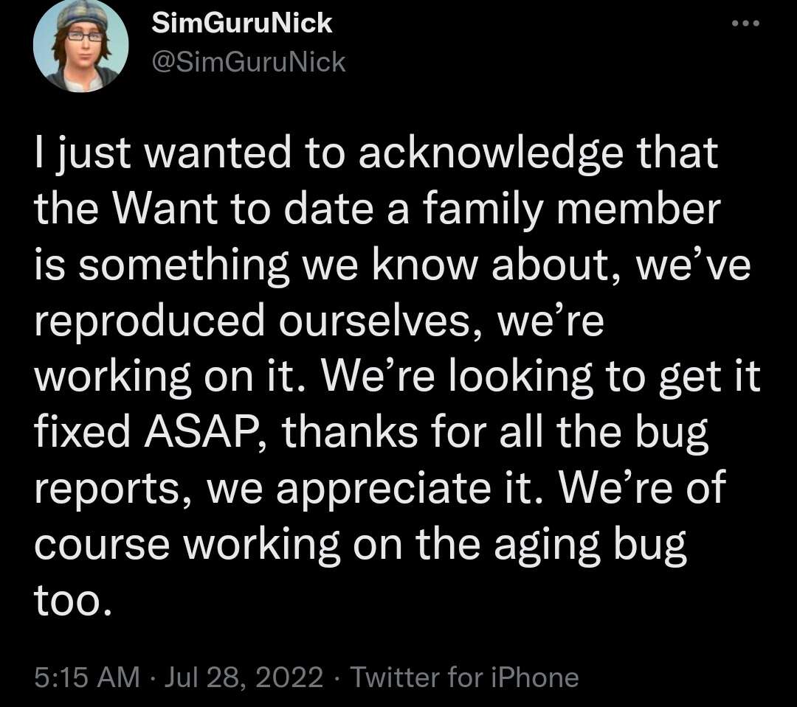This screenshot has width=797, height=707.
Task: Click the bold SimGuruNick display name
Action: 242,23
